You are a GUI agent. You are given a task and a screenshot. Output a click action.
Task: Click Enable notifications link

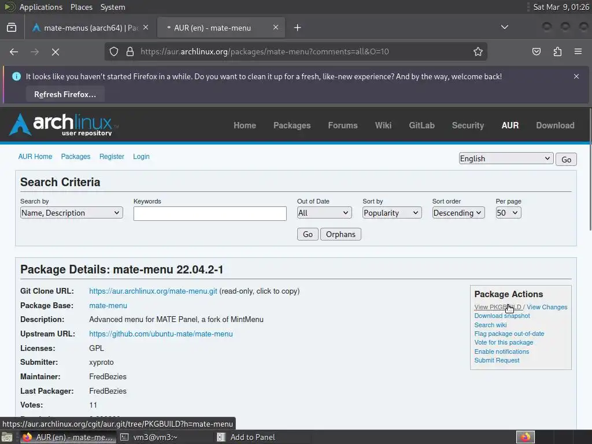pos(501,351)
